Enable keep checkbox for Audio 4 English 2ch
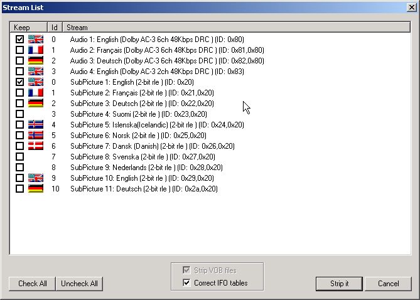This screenshot has height=300, width=420. (19, 72)
